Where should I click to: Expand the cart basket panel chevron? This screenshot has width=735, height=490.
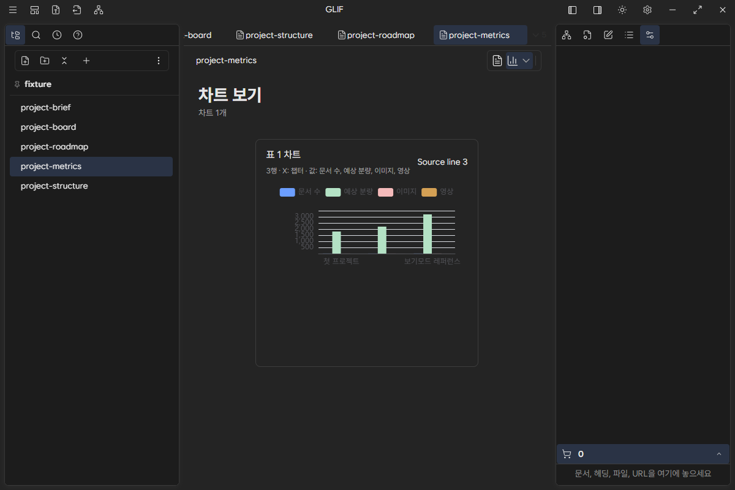pyautogui.click(x=719, y=454)
